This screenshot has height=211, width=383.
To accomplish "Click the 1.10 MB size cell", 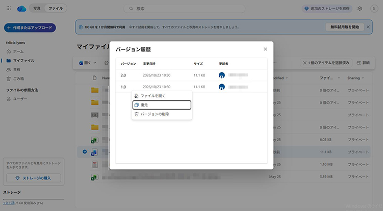I will coord(326,164).
